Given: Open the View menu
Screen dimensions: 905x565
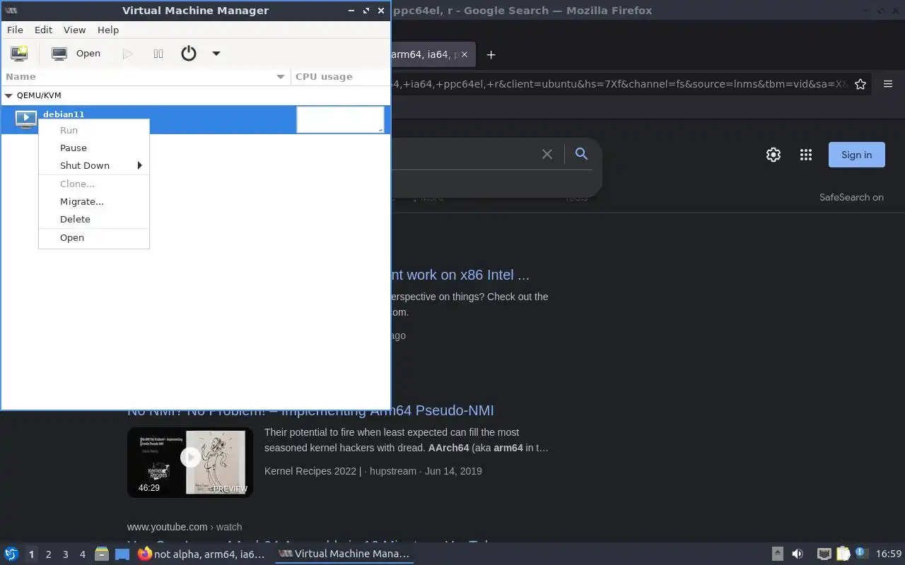Looking at the screenshot, I should point(74,30).
